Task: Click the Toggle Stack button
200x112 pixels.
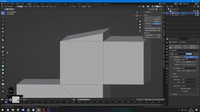Action: coord(192,48)
